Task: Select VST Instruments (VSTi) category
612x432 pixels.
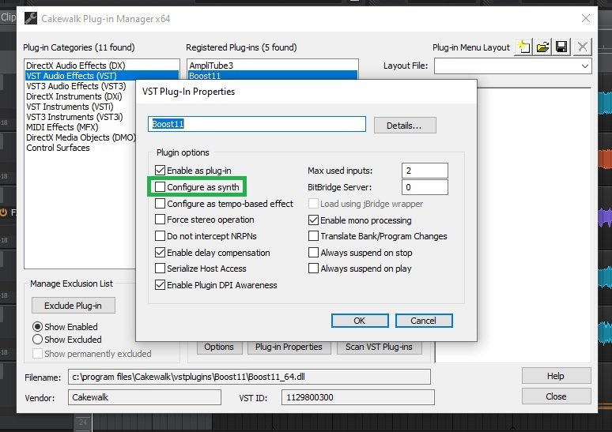Action: tap(81, 107)
